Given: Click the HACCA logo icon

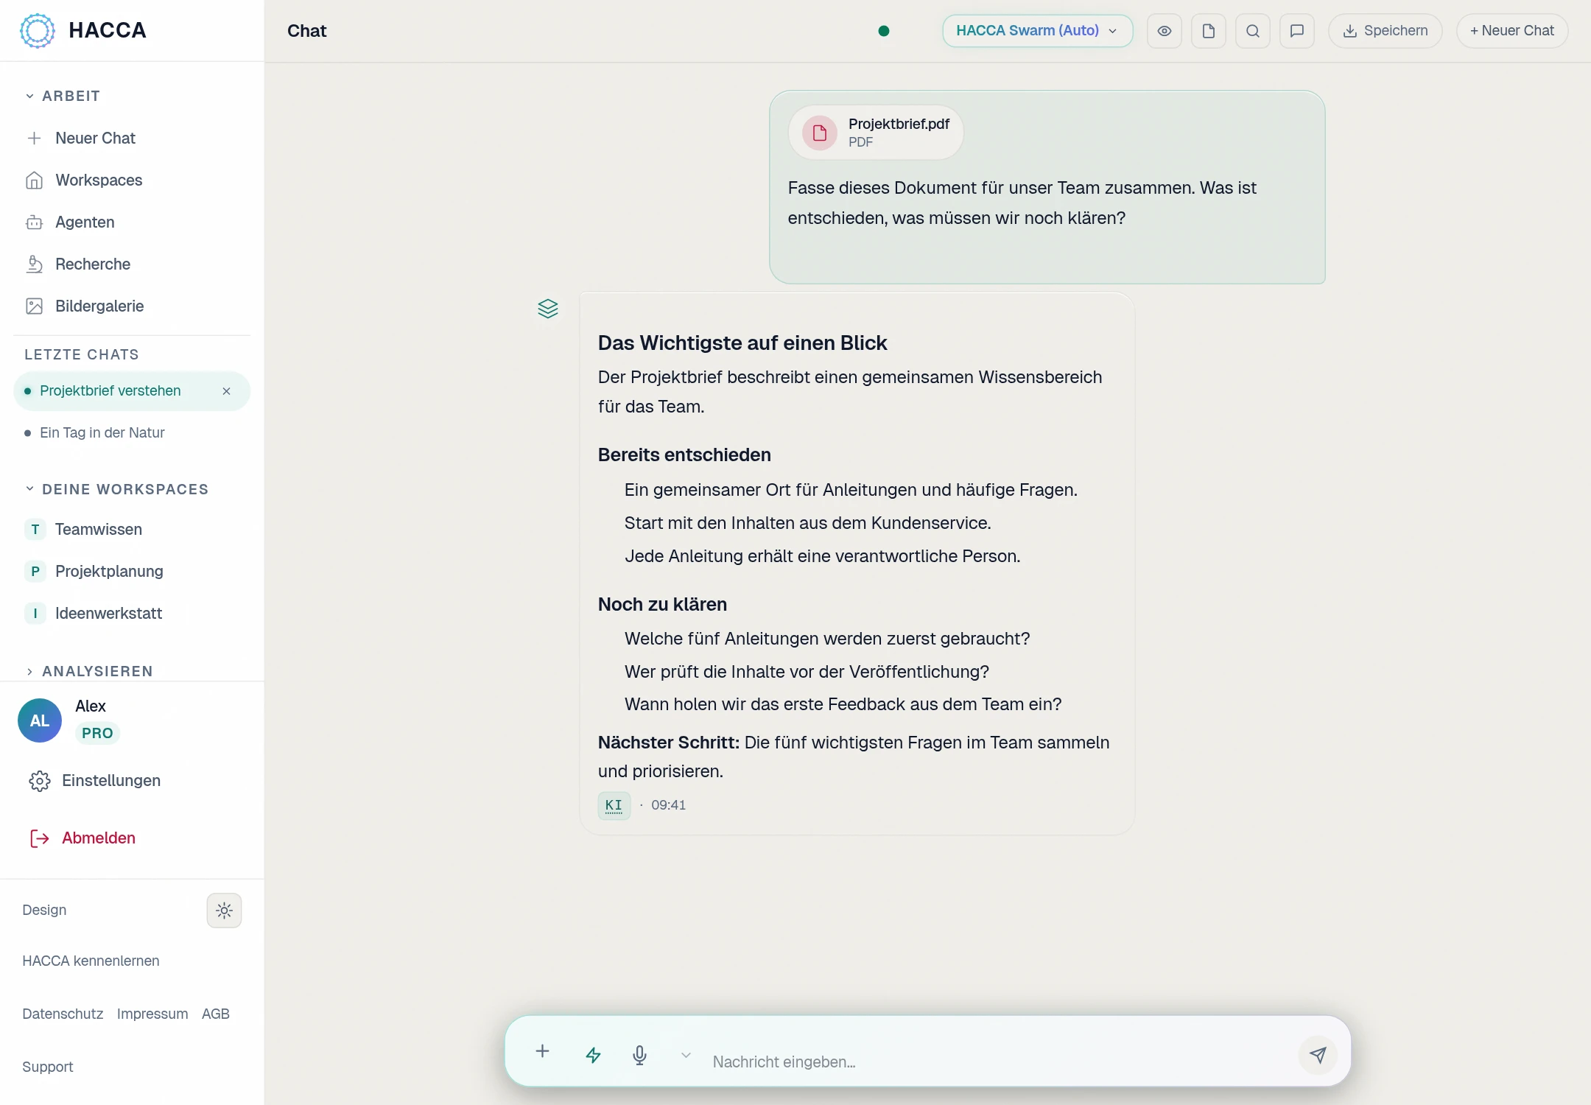Looking at the screenshot, I should pos(38,30).
